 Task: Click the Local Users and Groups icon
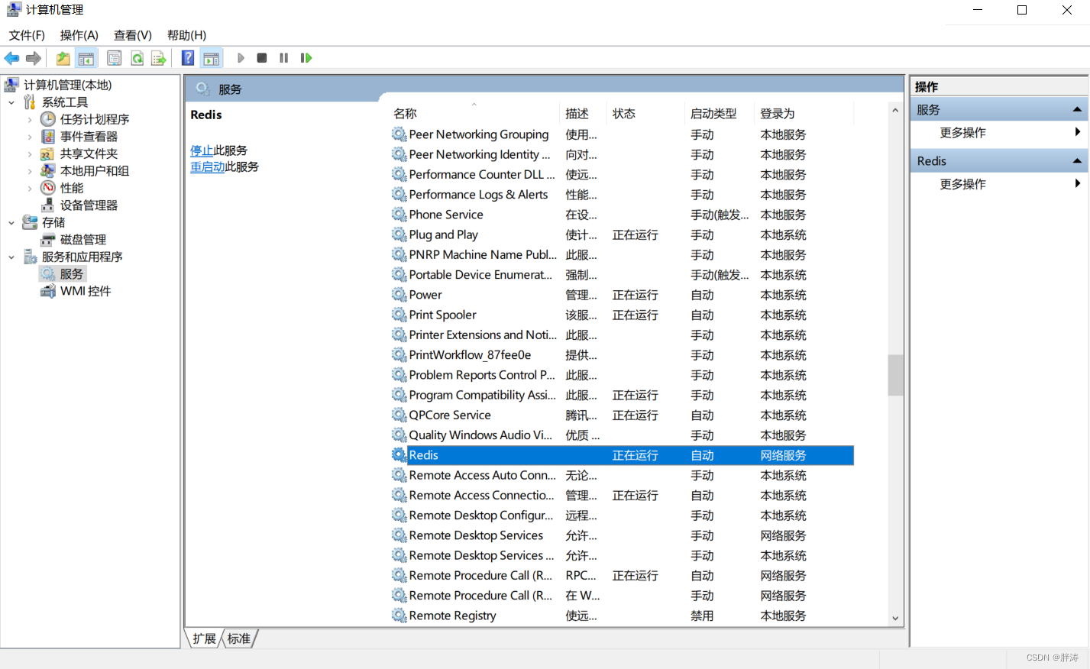[48, 171]
